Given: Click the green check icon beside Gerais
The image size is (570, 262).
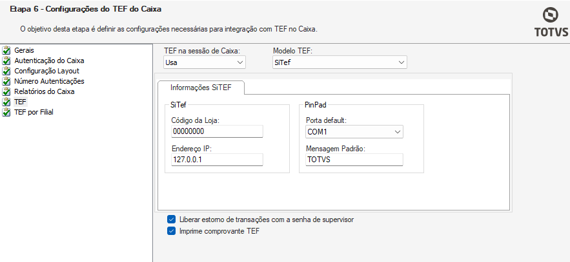Looking at the screenshot, I should [x=7, y=50].
